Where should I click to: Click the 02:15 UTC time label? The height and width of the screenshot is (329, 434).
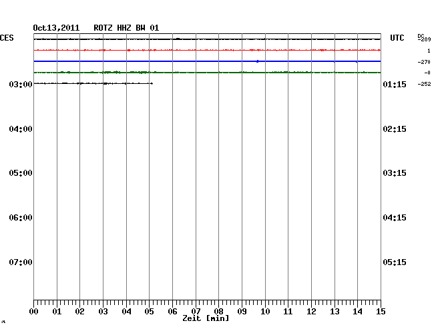395,129
